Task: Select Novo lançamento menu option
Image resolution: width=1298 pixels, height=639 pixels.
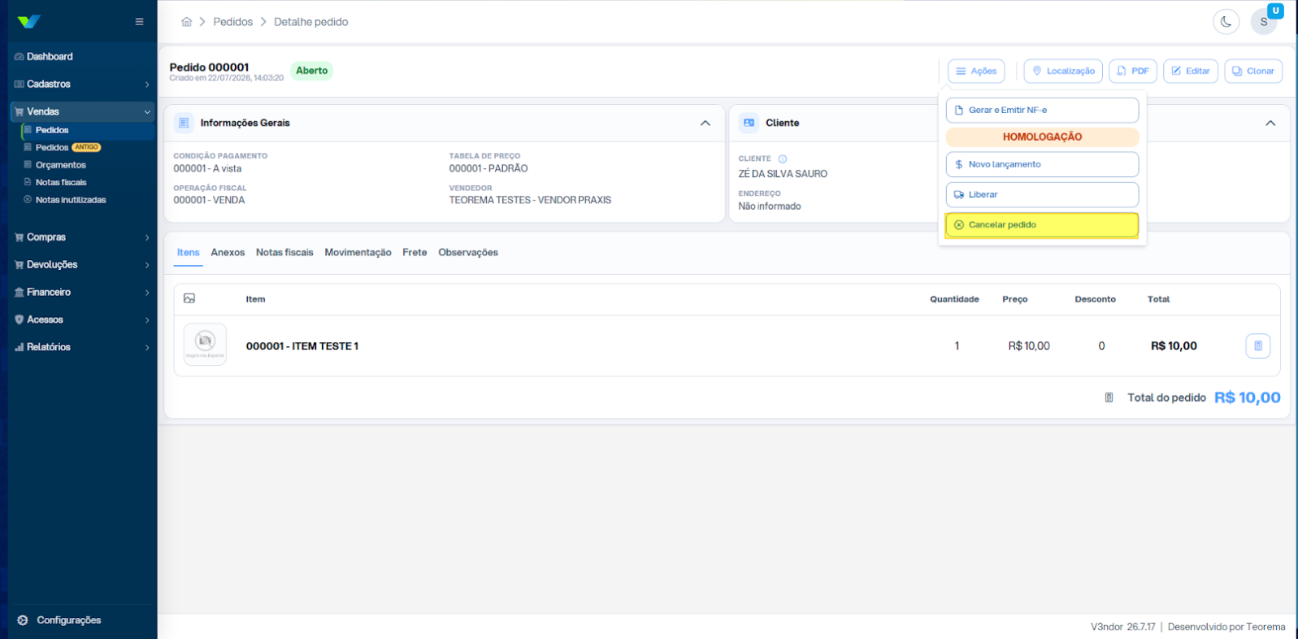Action: 1042,164
